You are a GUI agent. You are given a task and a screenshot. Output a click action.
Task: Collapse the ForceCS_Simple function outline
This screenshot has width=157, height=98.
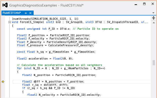10,22
